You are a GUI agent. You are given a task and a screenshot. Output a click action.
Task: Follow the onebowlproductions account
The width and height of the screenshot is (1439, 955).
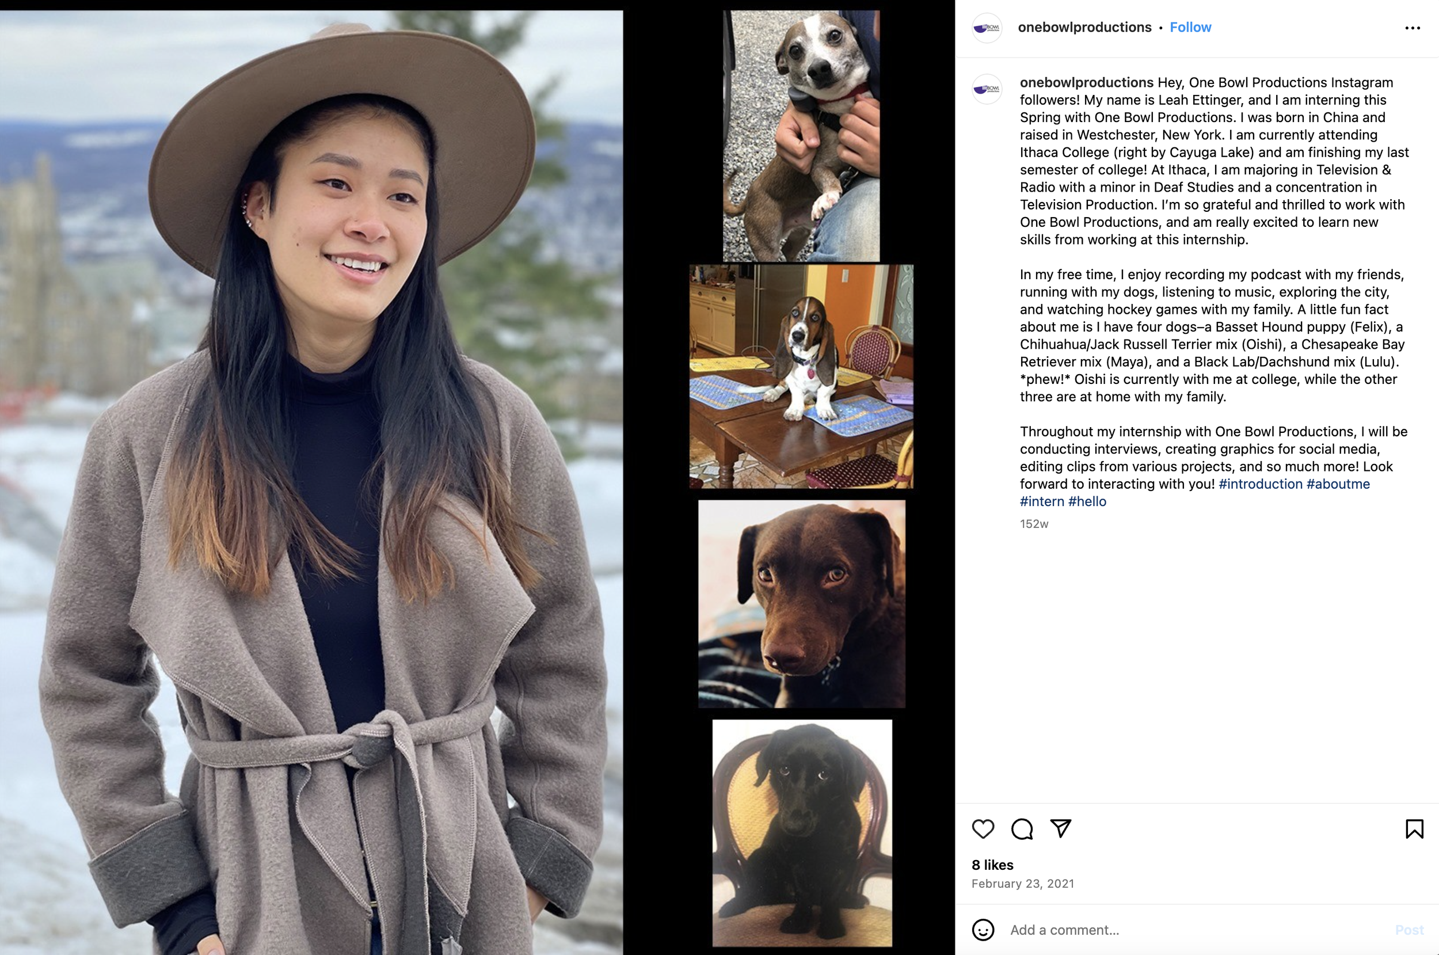[1190, 28]
